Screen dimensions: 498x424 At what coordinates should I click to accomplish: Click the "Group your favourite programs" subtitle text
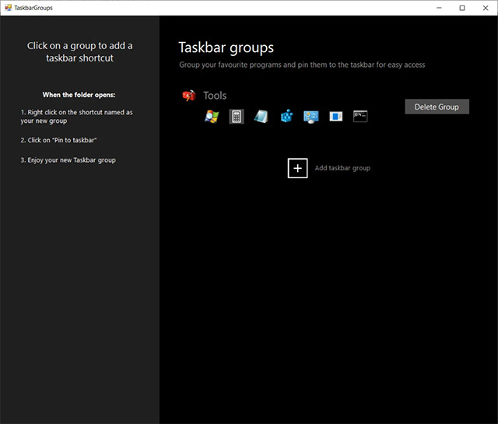tap(302, 65)
